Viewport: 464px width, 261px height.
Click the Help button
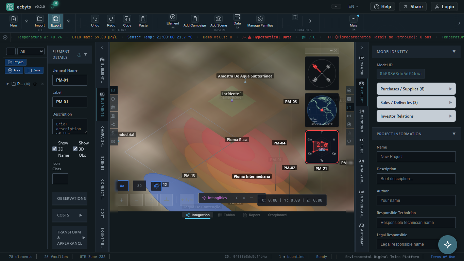click(382, 6)
